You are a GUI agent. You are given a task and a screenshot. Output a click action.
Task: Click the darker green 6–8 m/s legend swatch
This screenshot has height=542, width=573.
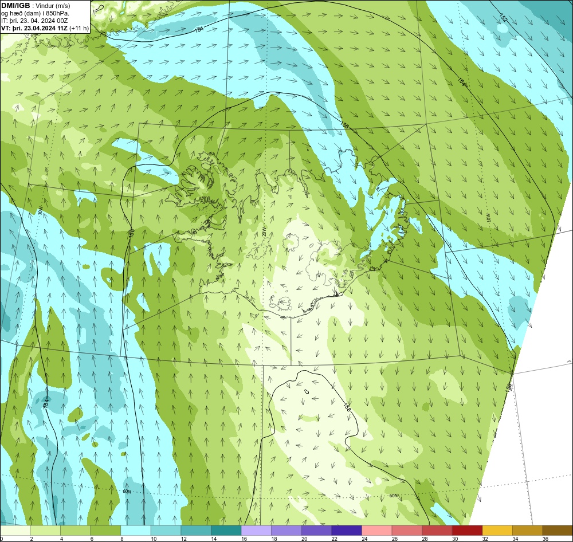point(105,531)
